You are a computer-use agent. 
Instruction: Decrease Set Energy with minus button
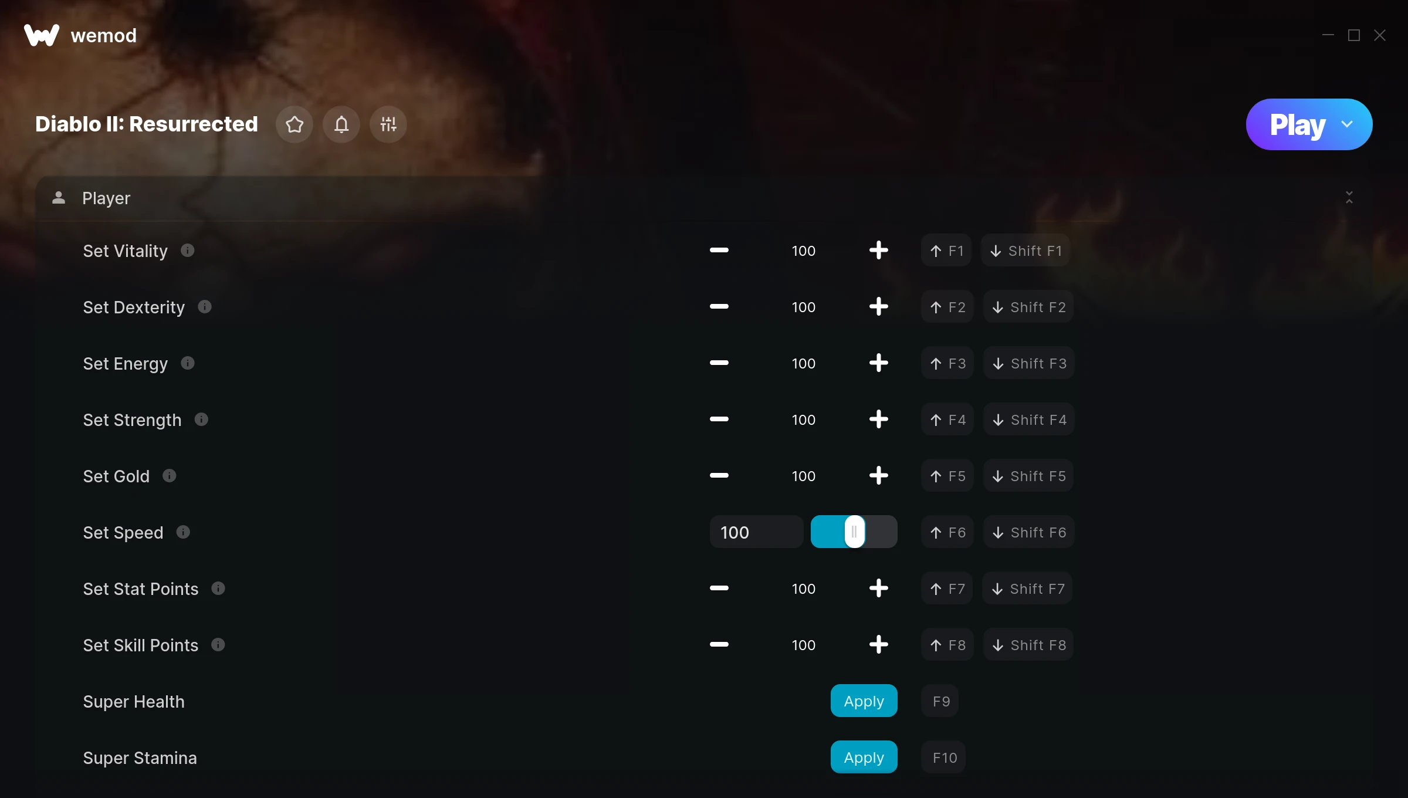pos(719,363)
